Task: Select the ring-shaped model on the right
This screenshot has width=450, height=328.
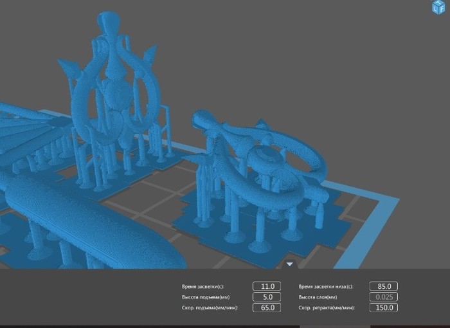Action: click(x=270, y=161)
